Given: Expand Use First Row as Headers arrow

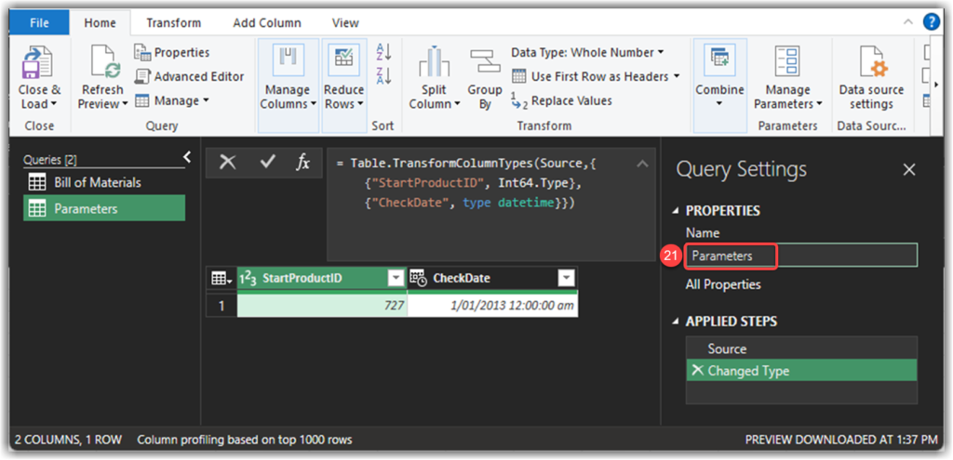Looking at the screenshot, I should [x=676, y=76].
